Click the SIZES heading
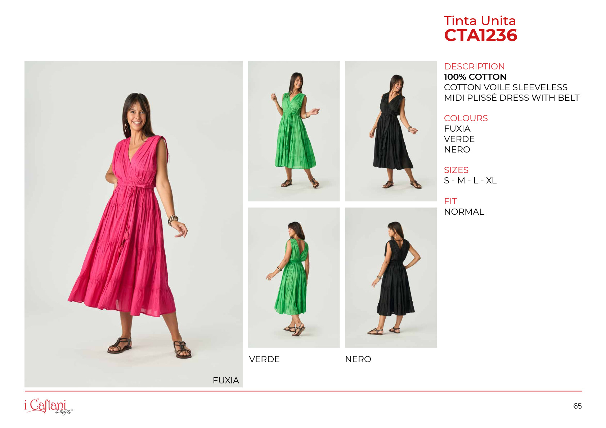The height and width of the screenshot is (428, 606). [x=456, y=170]
